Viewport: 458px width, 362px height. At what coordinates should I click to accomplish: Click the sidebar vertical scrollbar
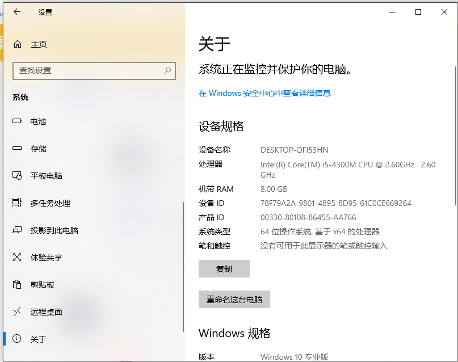point(183,267)
